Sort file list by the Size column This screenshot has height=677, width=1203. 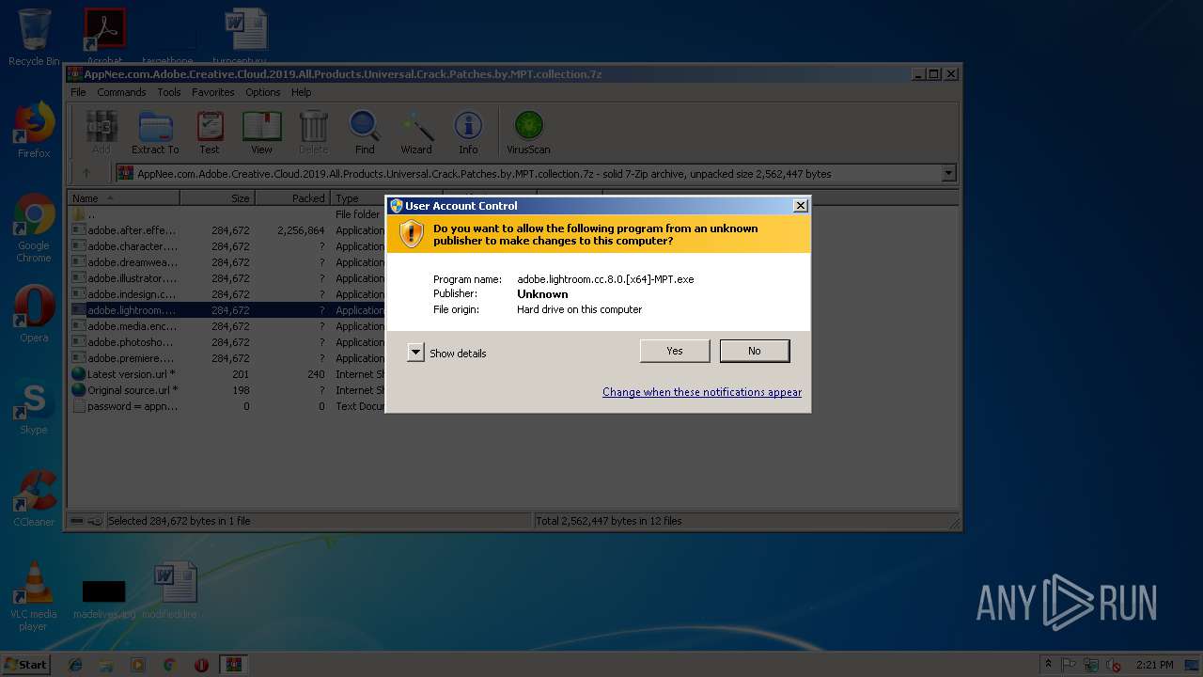click(x=217, y=198)
